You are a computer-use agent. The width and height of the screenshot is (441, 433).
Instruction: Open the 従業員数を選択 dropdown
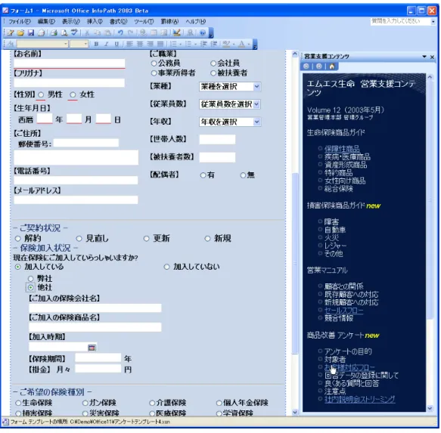coord(256,104)
